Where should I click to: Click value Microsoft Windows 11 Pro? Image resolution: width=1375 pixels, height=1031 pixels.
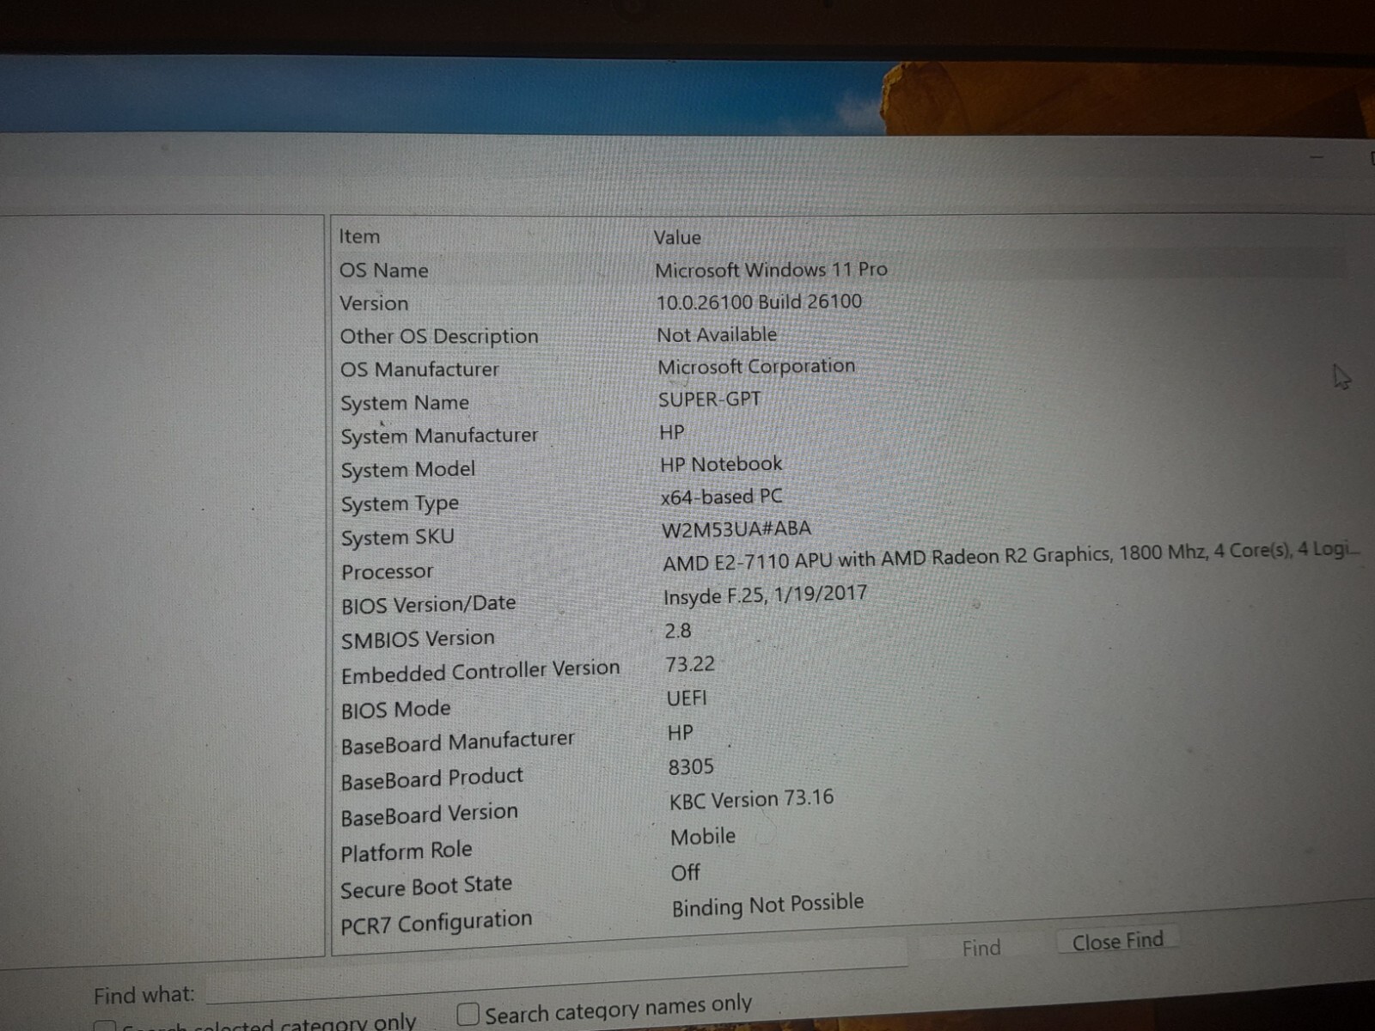[x=771, y=270]
